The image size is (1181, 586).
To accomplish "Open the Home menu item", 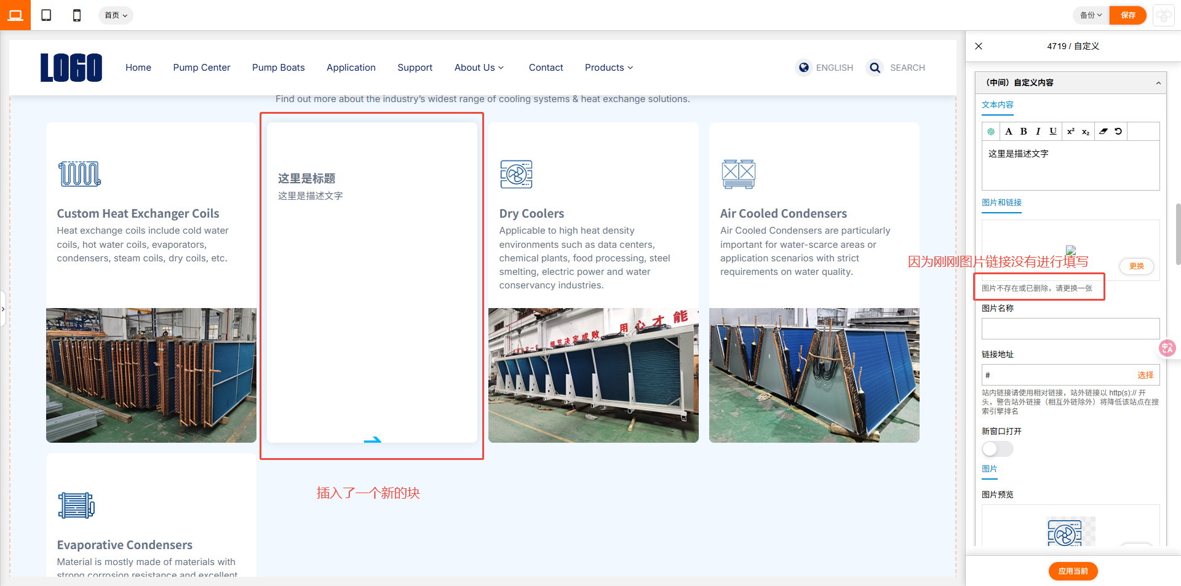I will (x=138, y=68).
